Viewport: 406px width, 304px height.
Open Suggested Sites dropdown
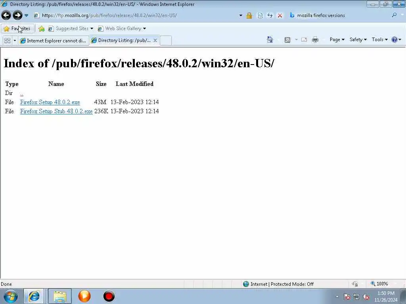pos(71,28)
